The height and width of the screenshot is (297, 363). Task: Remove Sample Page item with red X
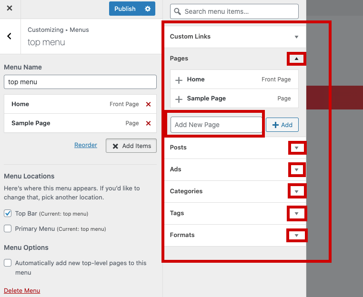pos(149,123)
